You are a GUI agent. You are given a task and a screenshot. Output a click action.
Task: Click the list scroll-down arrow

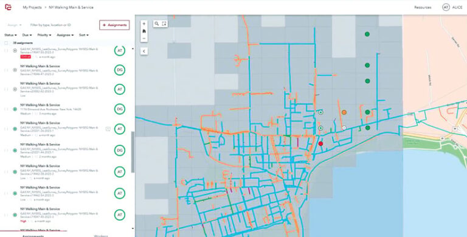pos(133,229)
